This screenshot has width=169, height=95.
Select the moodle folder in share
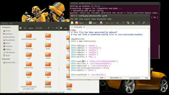pyautogui.click(x=48, y=84)
